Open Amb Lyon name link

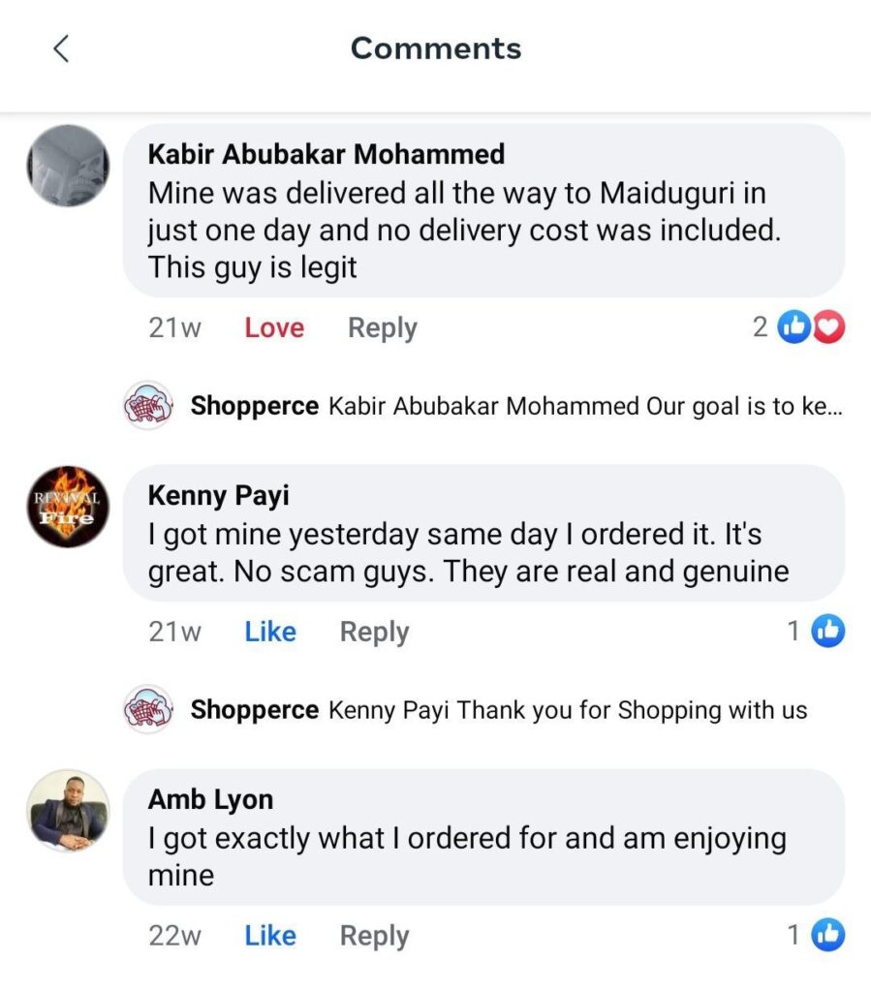[x=210, y=800]
